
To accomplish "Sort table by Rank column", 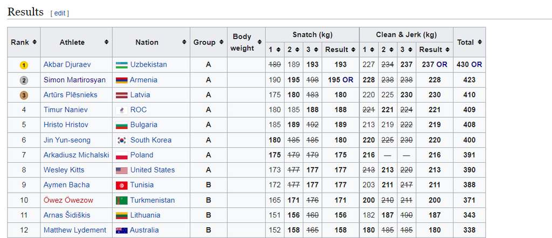I will point(34,42).
